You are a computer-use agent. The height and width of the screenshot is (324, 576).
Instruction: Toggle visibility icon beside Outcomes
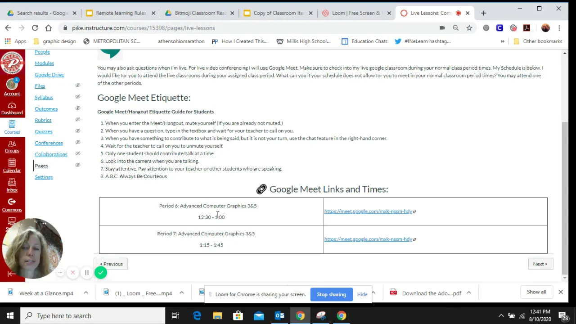[77, 108]
